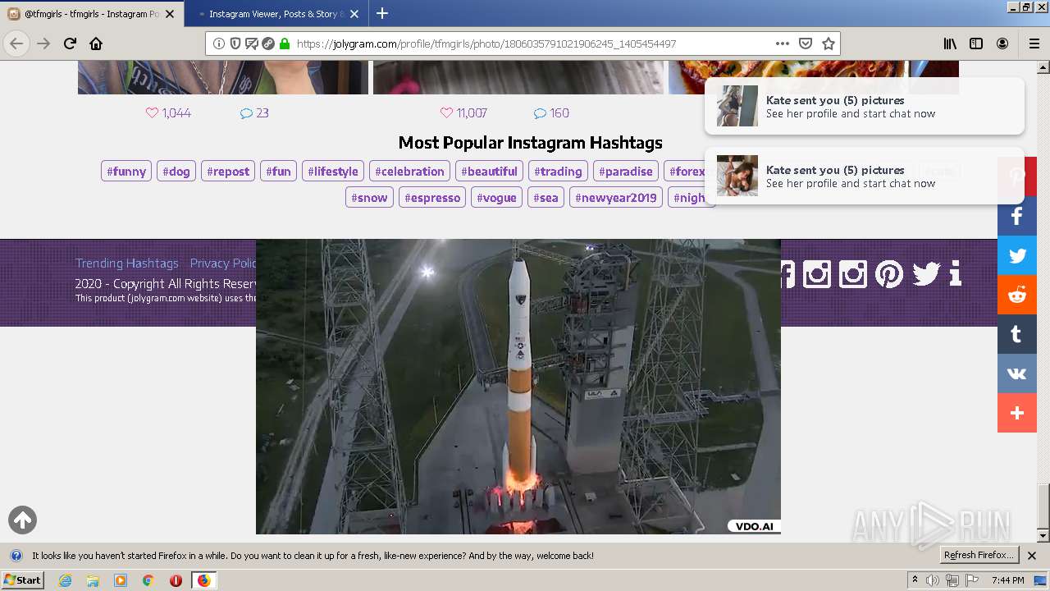1050x591 pixels.
Task: Open the #fun hashtag
Action: click(x=278, y=171)
